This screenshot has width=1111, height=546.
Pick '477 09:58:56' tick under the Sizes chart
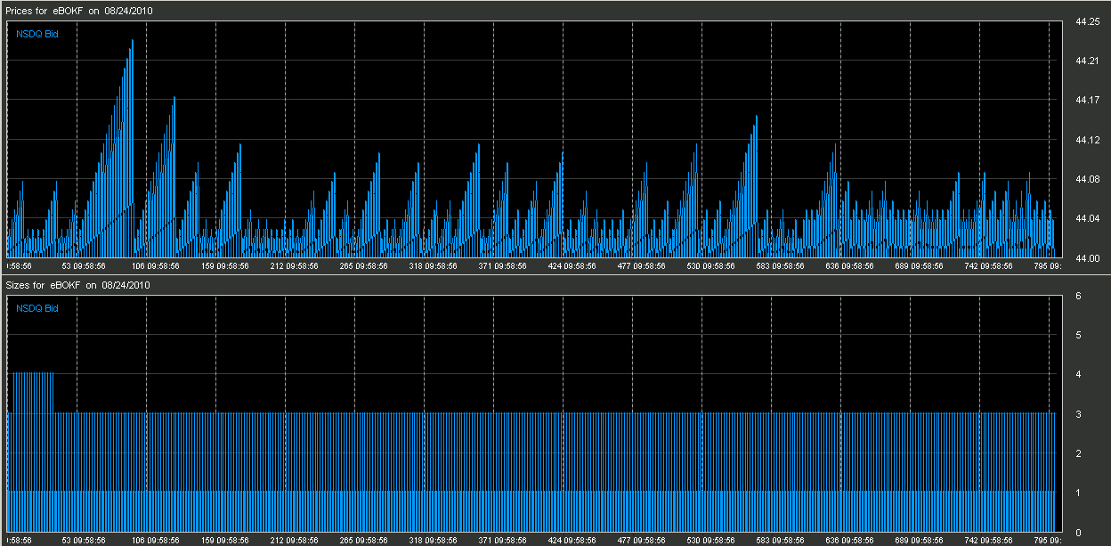tap(643, 540)
